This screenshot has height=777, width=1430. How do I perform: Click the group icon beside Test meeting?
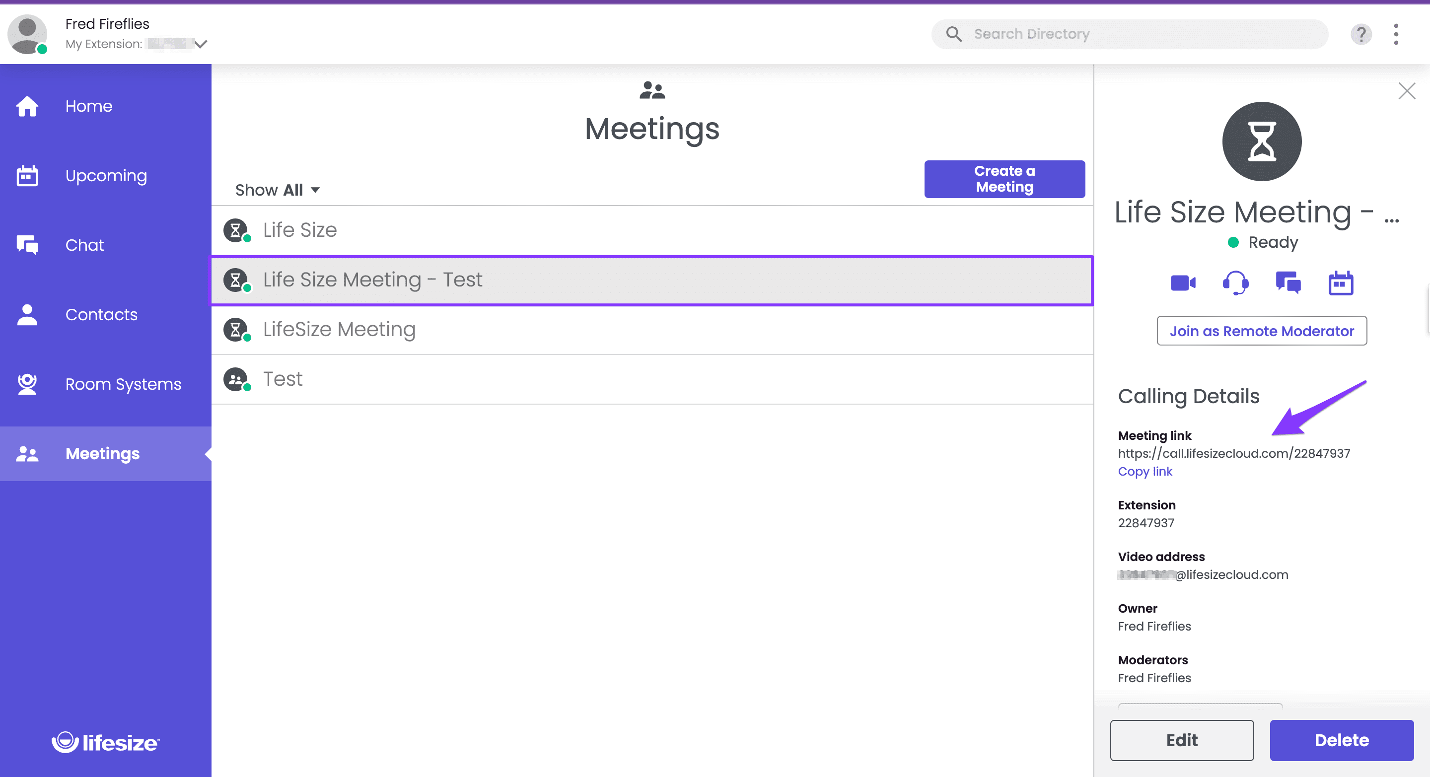[236, 379]
